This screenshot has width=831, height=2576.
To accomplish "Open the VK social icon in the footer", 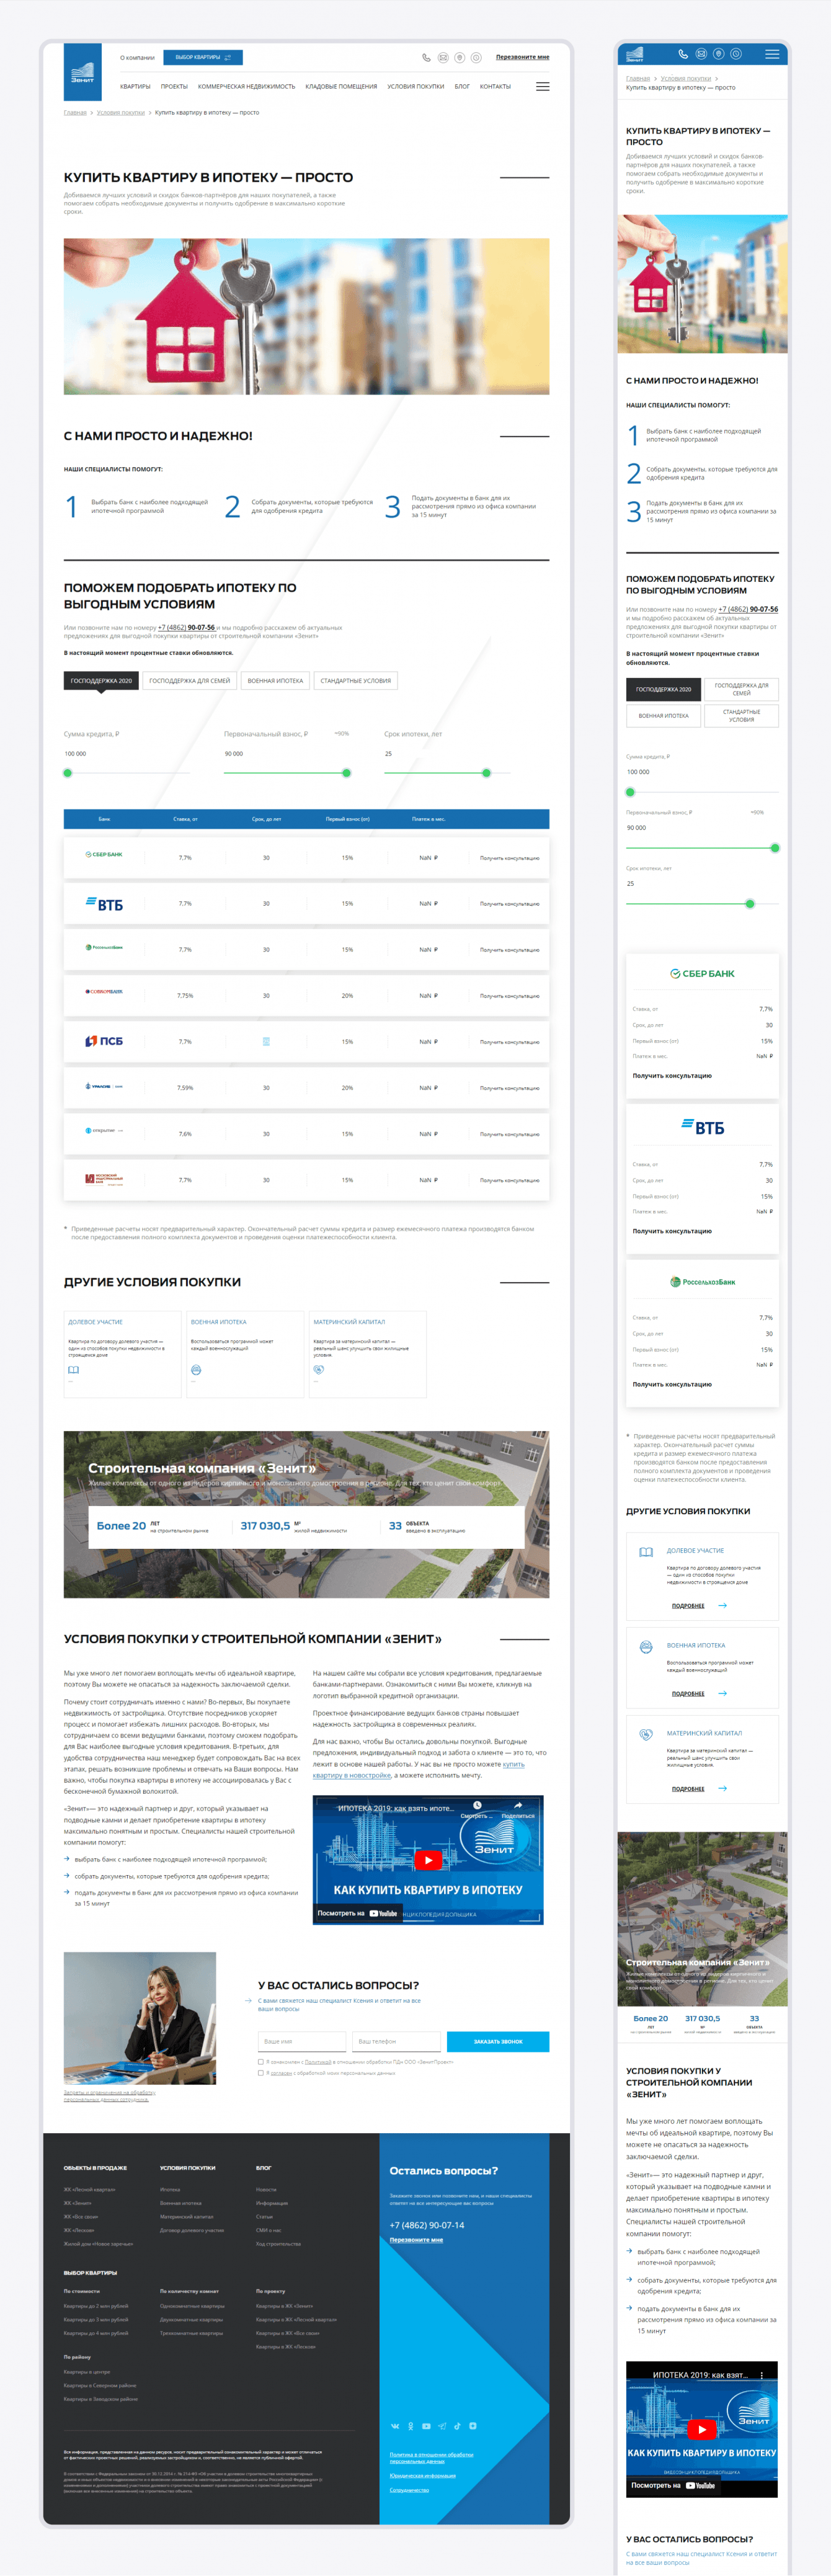I will pyautogui.click(x=395, y=2426).
